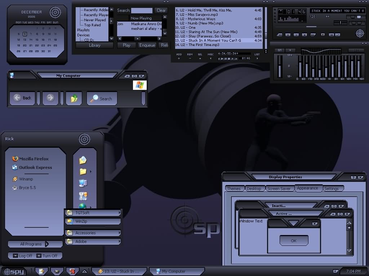Open playlist REM menu
The width and height of the screenshot is (369, 276).
(x=190, y=56)
